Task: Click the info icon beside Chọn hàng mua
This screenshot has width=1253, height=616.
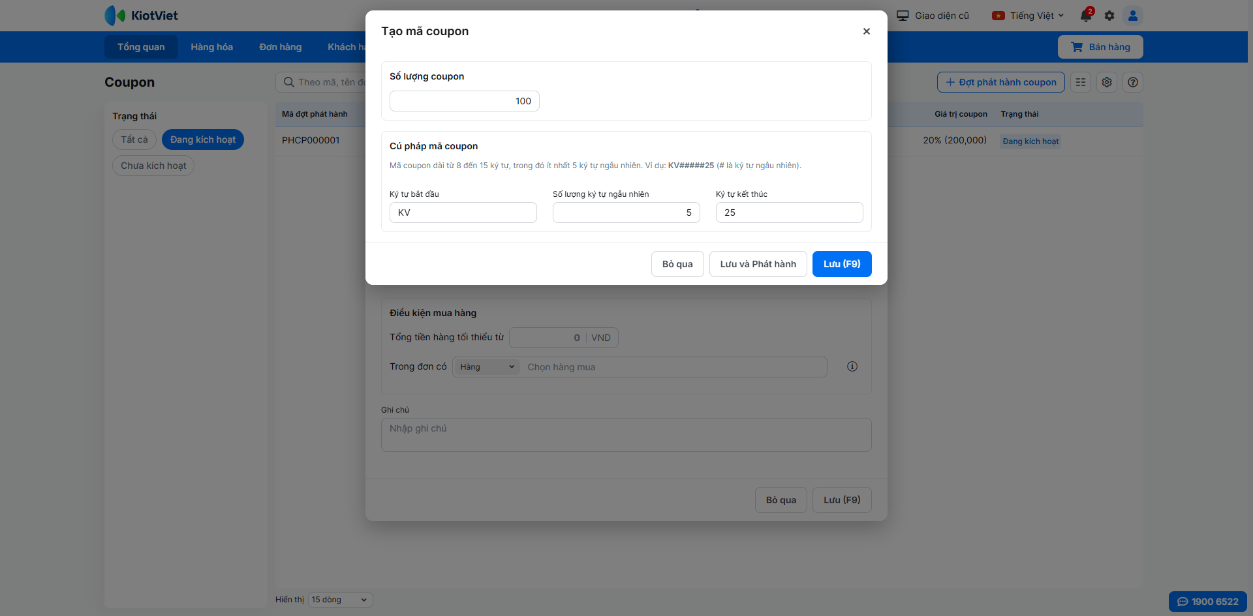Action: [852, 366]
